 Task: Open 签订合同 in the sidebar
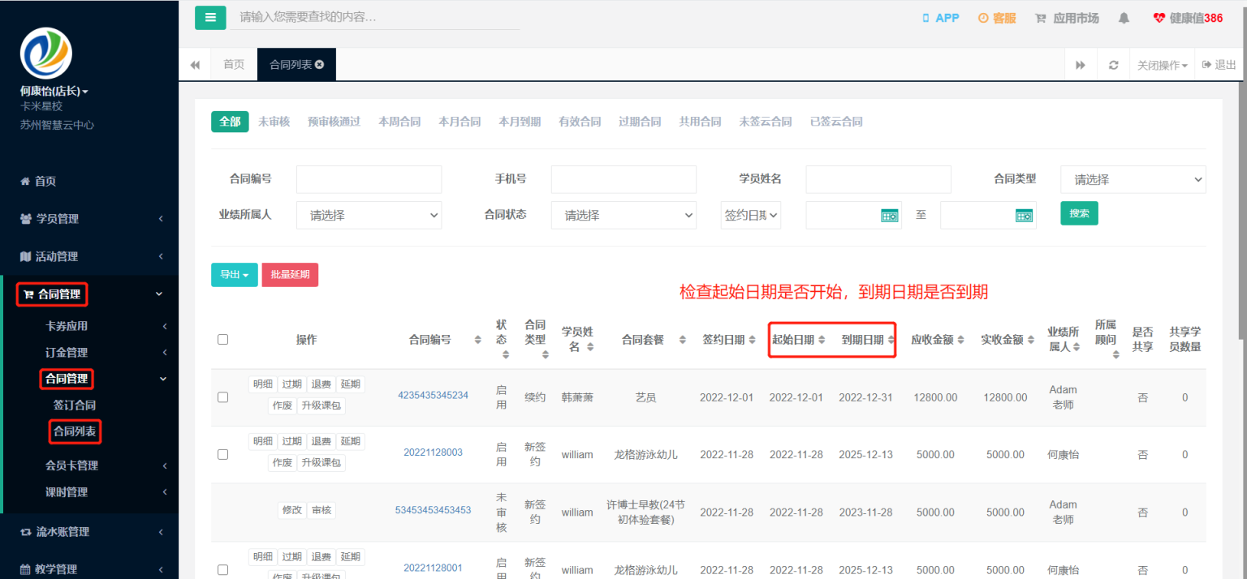click(x=75, y=405)
